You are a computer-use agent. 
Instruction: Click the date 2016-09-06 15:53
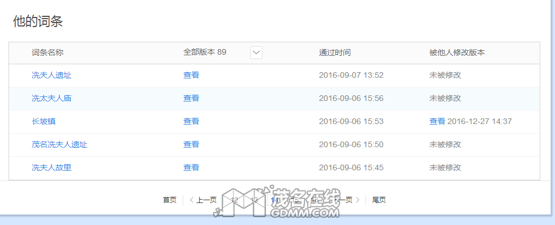351,121
